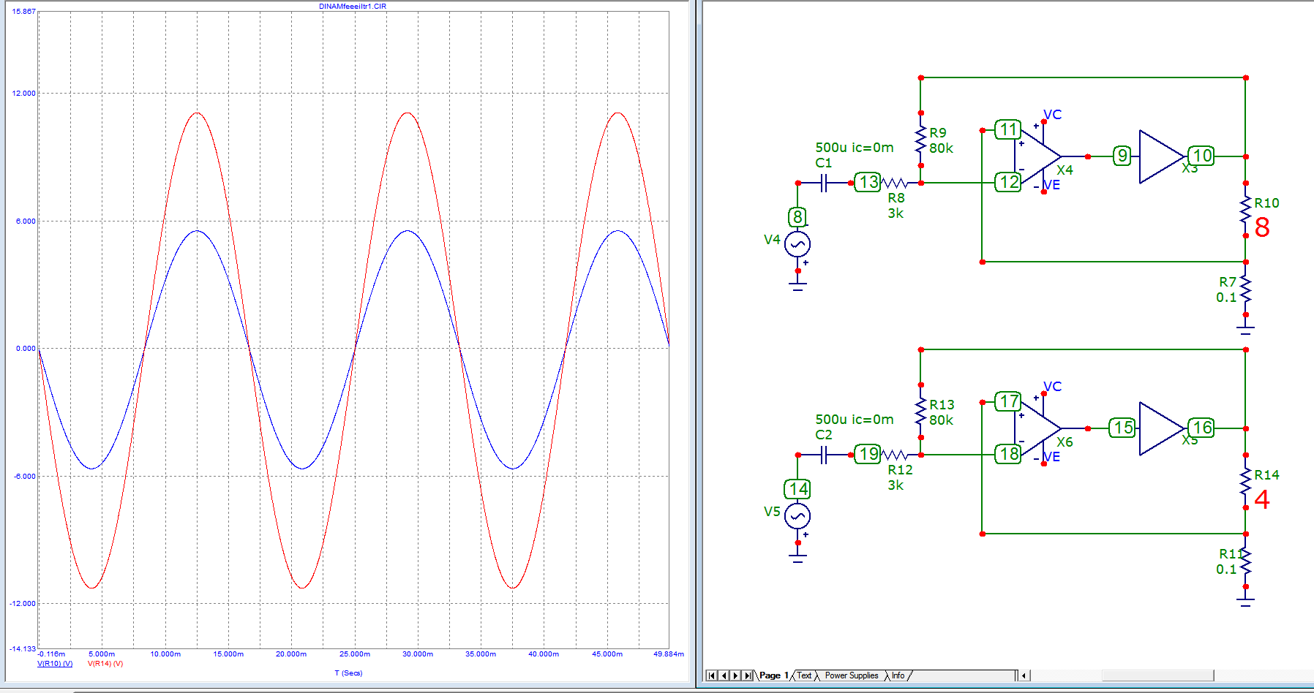The image size is (1314, 693).
Task: Select op-amp X6 symbol
Action: [x=1037, y=428]
